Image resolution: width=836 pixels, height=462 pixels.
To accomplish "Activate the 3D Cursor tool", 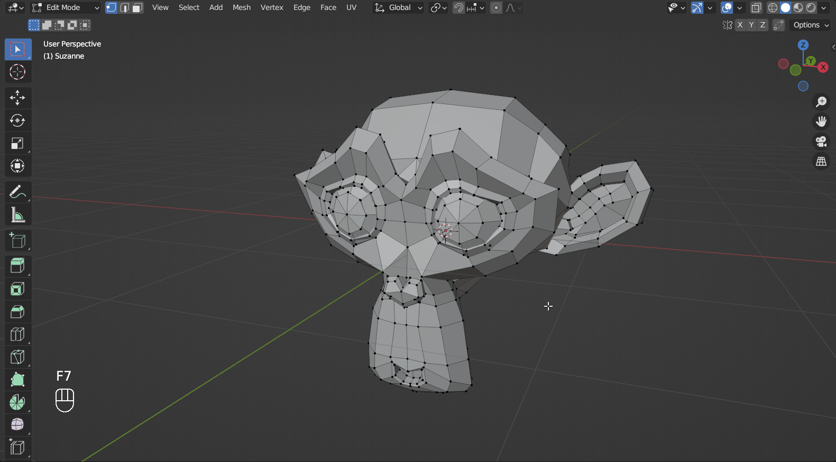I will click(x=18, y=72).
